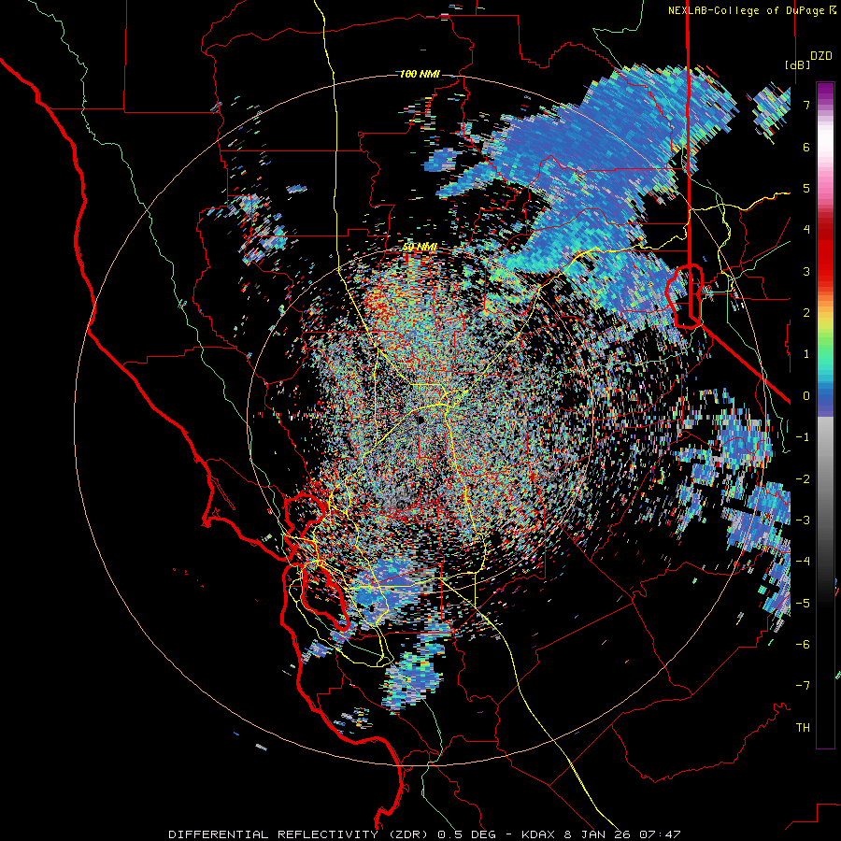This screenshot has height=841, width=841.
Task: Click the 2 value on the scale
Action: pyautogui.click(x=806, y=313)
